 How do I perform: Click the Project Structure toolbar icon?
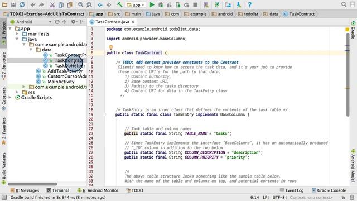point(228,5)
